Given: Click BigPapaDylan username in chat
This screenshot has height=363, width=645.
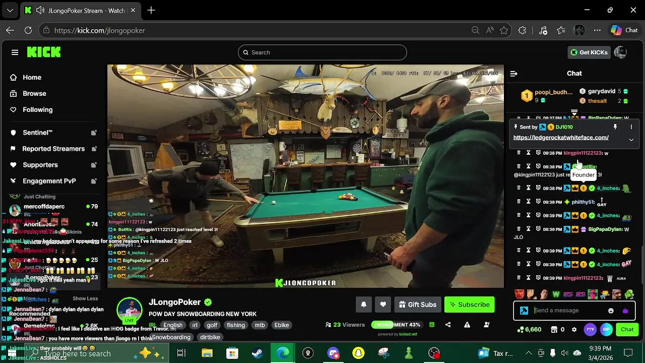Looking at the screenshot, I should coord(604,229).
